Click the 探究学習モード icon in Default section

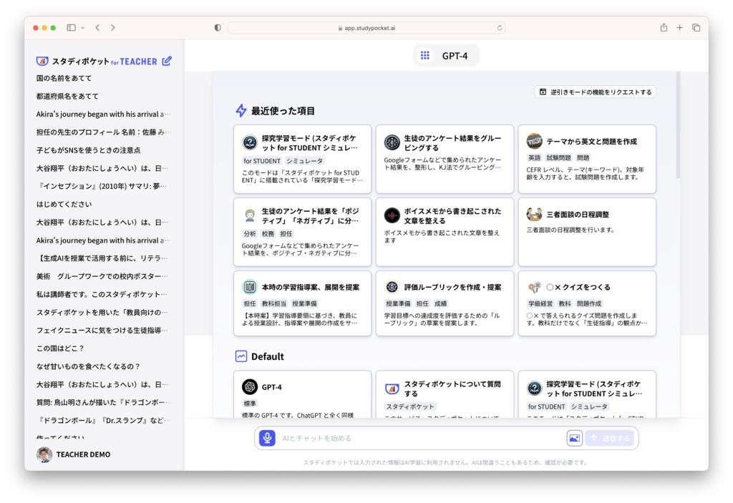534,388
